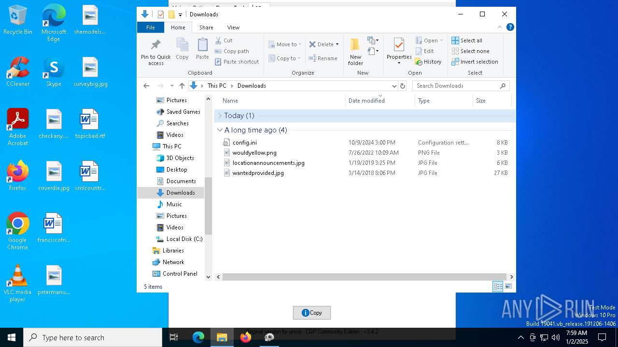
Task: Switch to the Share ribbon tab
Action: click(x=206, y=27)
